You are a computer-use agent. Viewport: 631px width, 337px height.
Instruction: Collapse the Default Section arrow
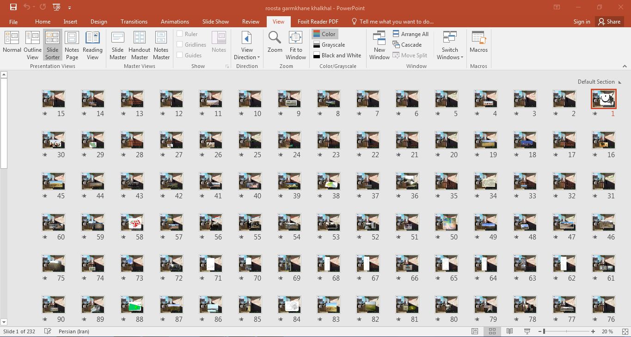pyautogui.click(x=619, y=82)
